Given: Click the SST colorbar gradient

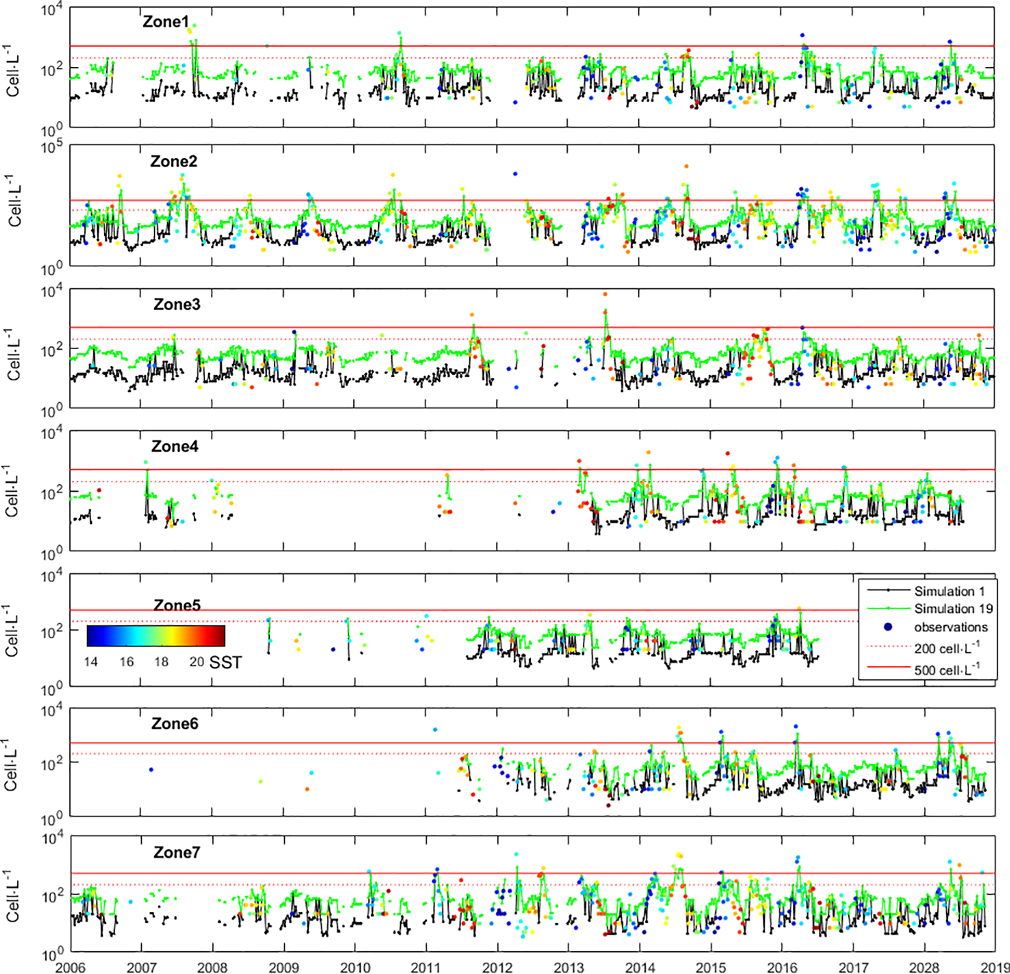Looking at the screenshot, I should pos(155,636).
